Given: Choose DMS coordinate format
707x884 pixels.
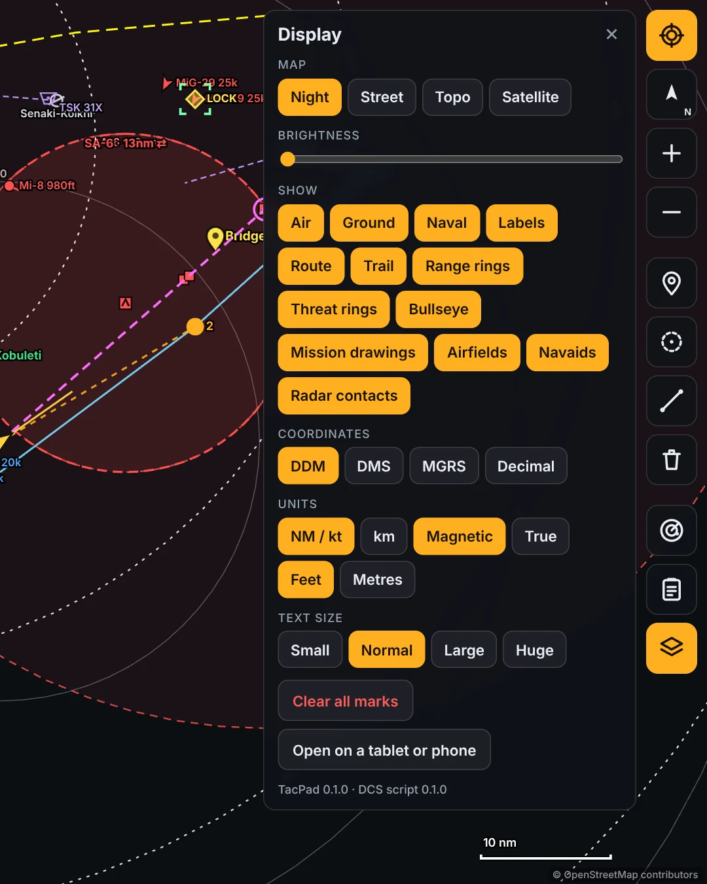Looking at the screenshot, I should 374,466.
